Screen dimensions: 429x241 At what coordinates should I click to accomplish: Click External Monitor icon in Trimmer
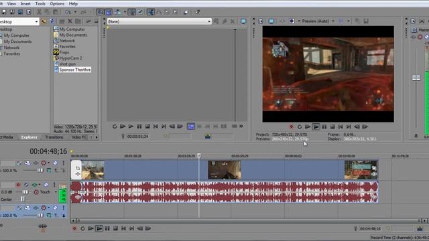tap(243, 21)
